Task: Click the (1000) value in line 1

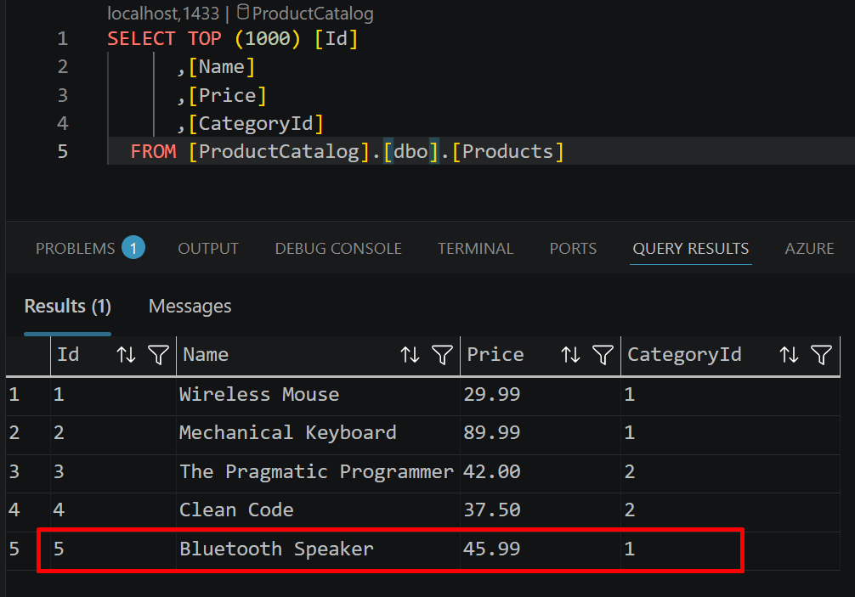Action: (x=267, y=39)
